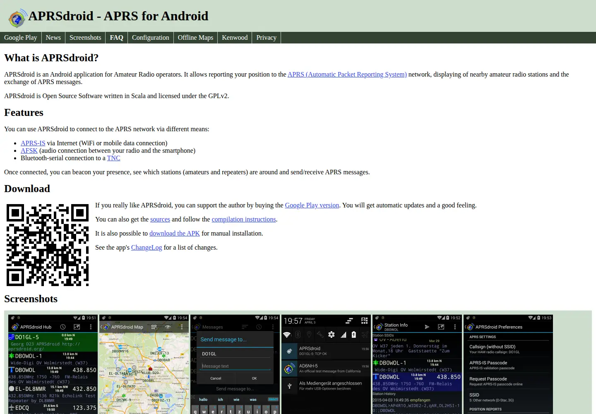The height and width of the screenshot is (414, 596).
Task: Open the APRSdroid Preferences screenshot thumbnail
Action: click(508, 364)
